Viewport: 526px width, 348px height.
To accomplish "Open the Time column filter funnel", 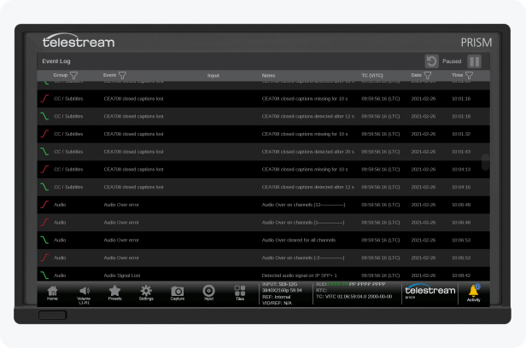I will coord(470,75).
